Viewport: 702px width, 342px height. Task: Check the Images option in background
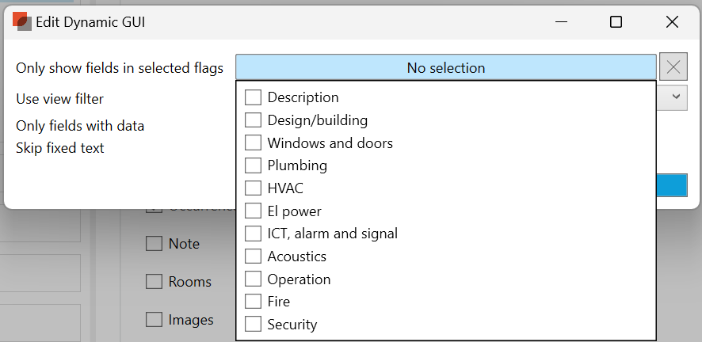[154, 320]
